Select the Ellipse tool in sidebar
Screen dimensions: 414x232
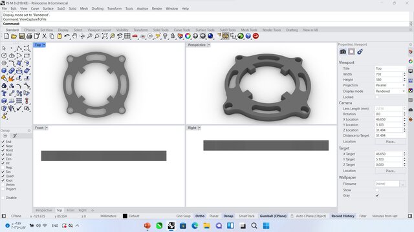12,55
